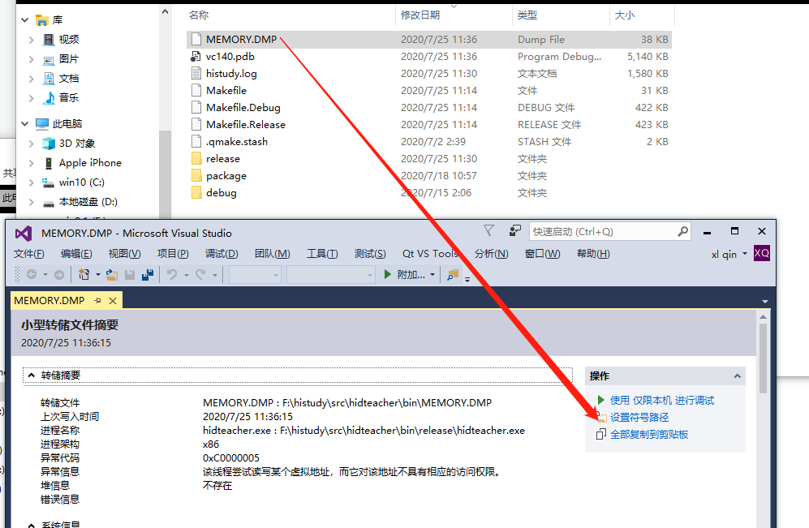809x528 pixels.
Task: Click the release folder icon
Action: (196, 158)
